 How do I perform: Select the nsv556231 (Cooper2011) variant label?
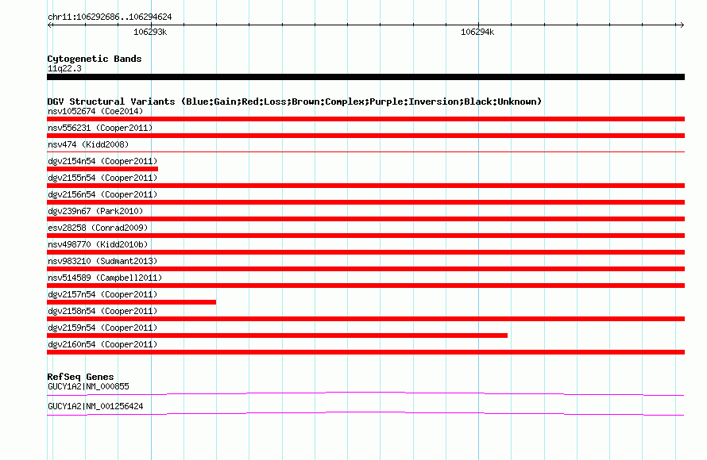(x=100, y=128)
